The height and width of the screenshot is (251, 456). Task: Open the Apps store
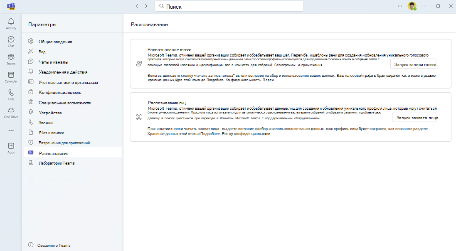(x=11, y=148)
